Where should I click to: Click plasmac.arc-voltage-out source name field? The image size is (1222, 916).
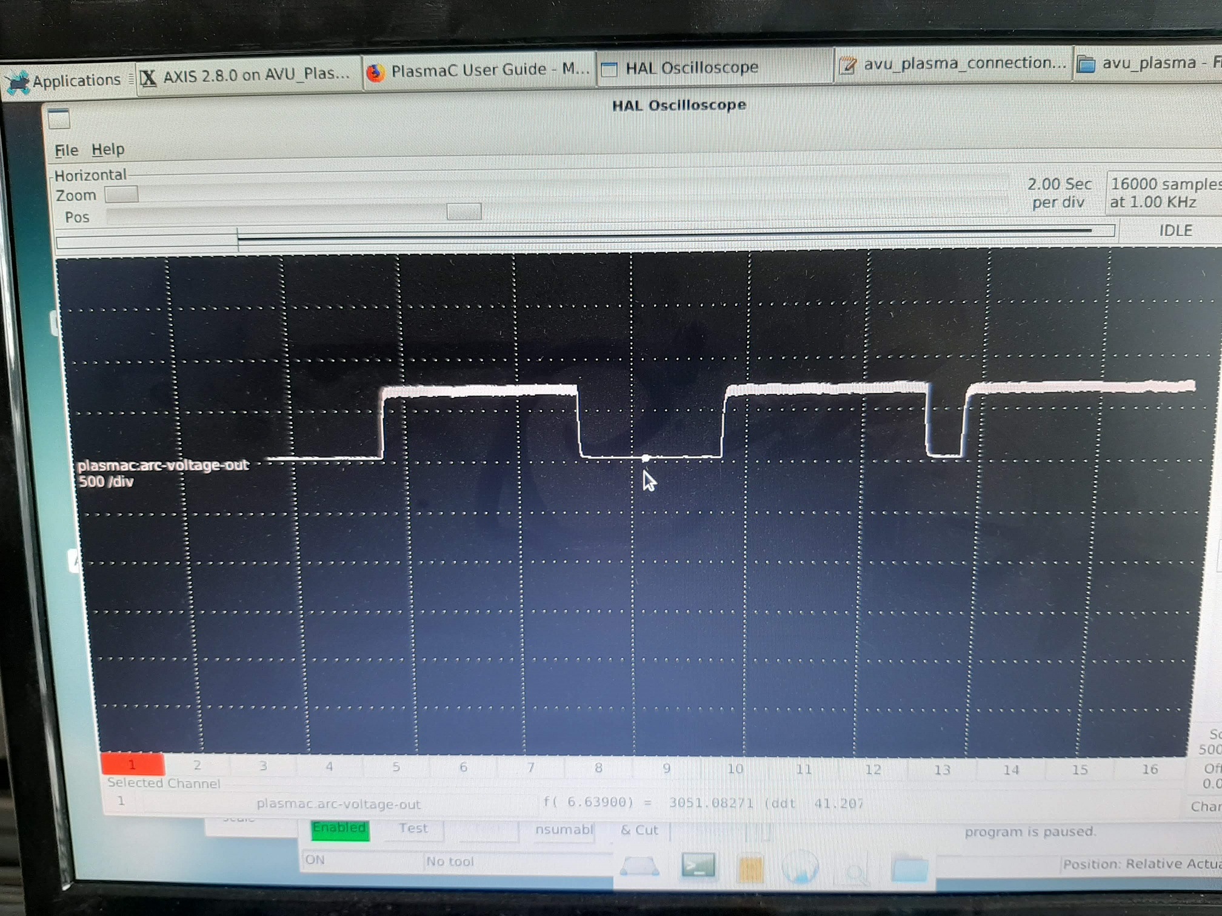coord(338,804)
